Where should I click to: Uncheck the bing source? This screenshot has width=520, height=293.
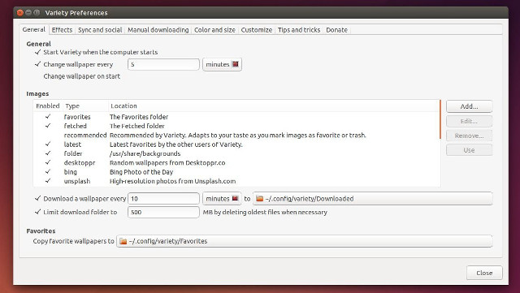(x=48, y=172)
